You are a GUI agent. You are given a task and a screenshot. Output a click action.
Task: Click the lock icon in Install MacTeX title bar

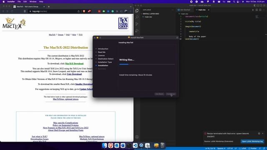pos(177,37)
